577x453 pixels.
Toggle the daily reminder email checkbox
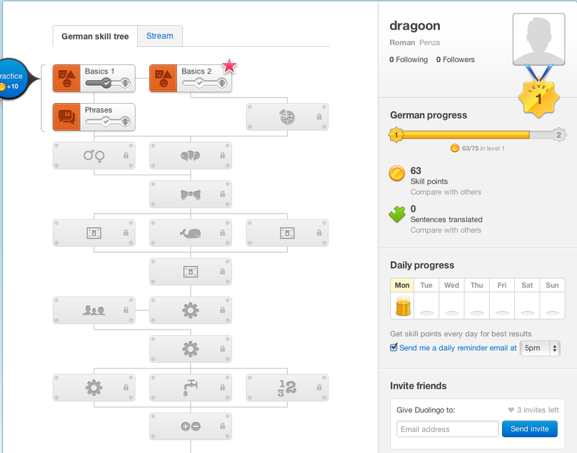pyautogui.click(x=393, y=347)
